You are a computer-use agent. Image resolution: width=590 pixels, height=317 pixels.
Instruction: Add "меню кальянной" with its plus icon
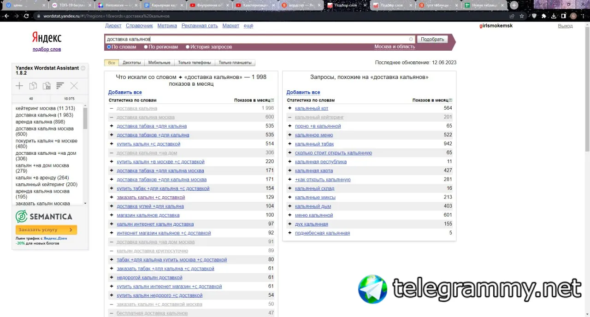coord(290,215)
